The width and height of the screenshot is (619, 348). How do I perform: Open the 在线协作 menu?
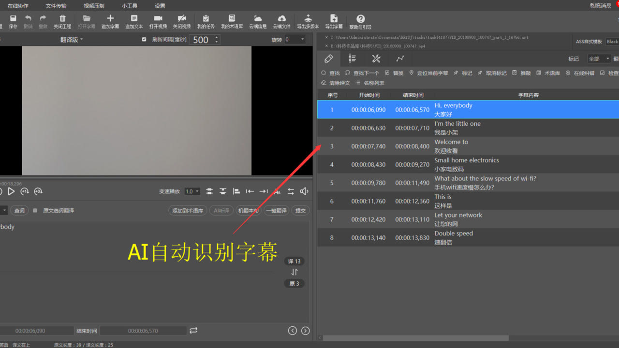coord(18,6)
